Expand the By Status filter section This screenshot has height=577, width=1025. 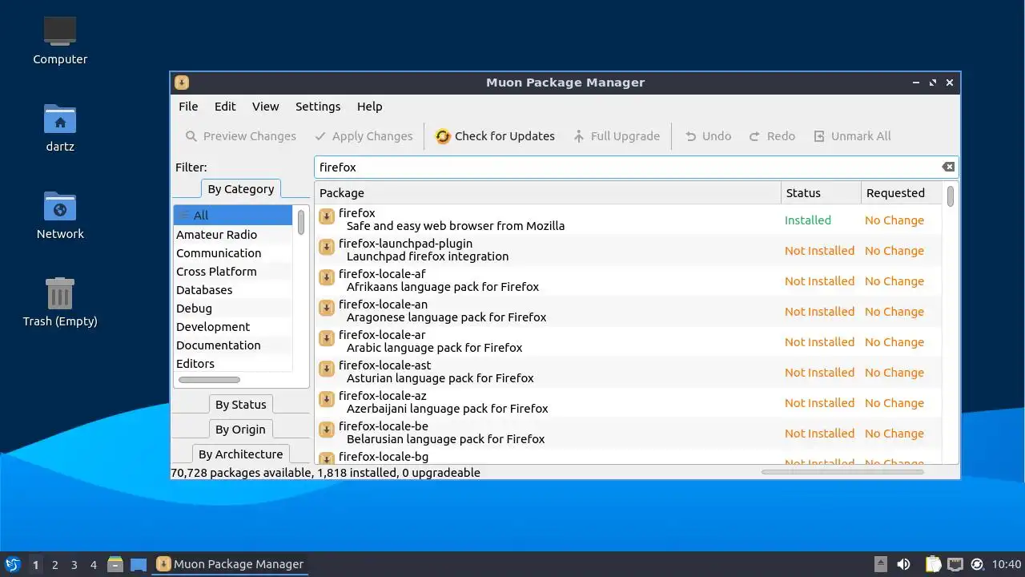240,405
